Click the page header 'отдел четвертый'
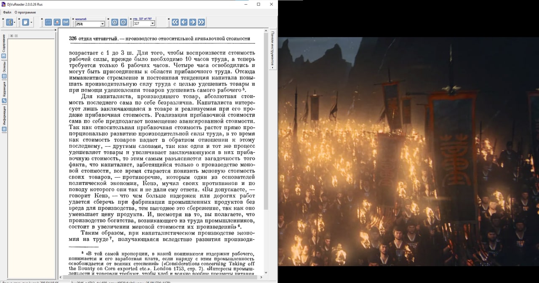 (x=99, y=39)
